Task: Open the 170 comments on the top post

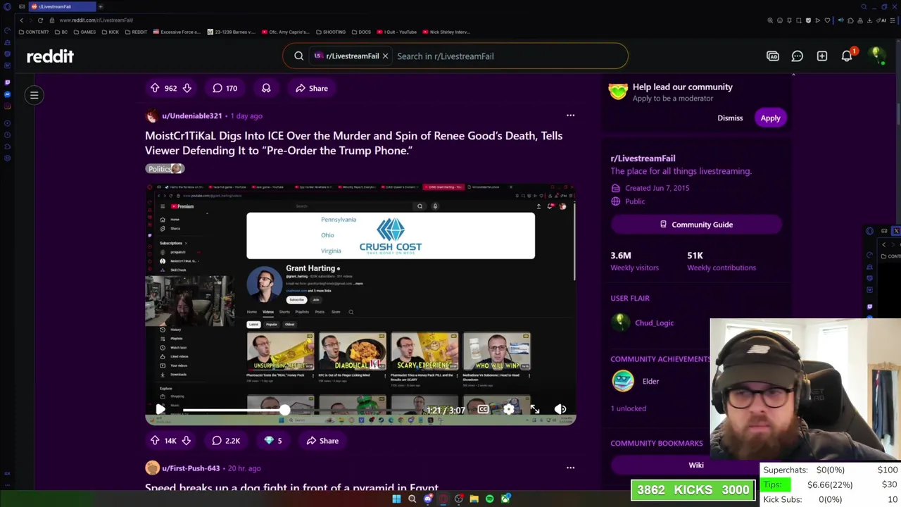Action: click(x=225, y=88)
